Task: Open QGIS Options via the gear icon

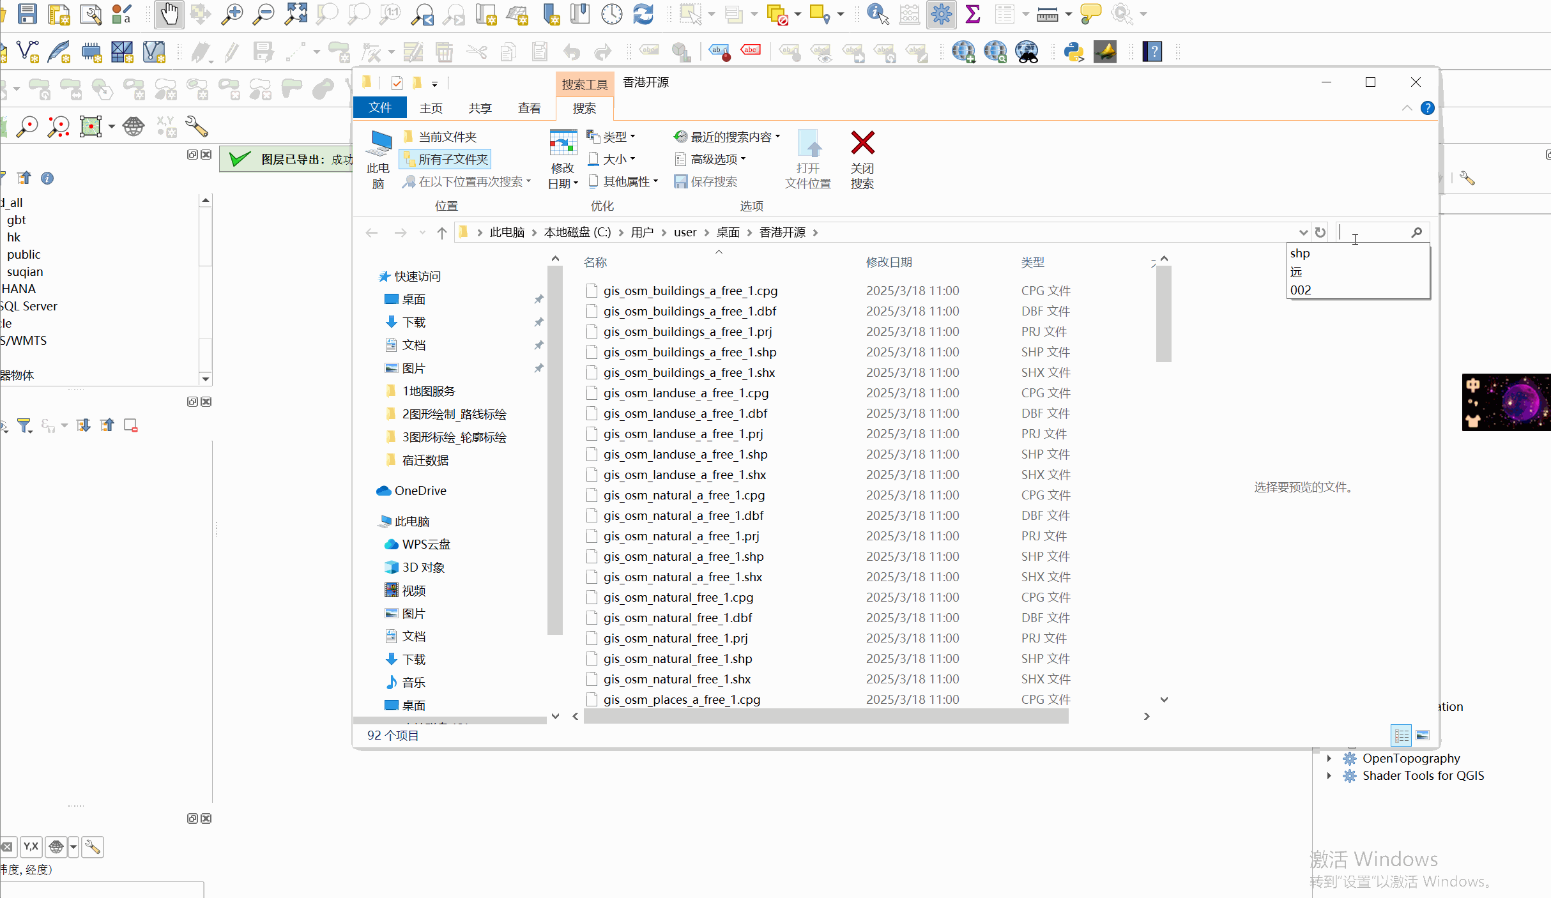Action: (x=940, y=14)
